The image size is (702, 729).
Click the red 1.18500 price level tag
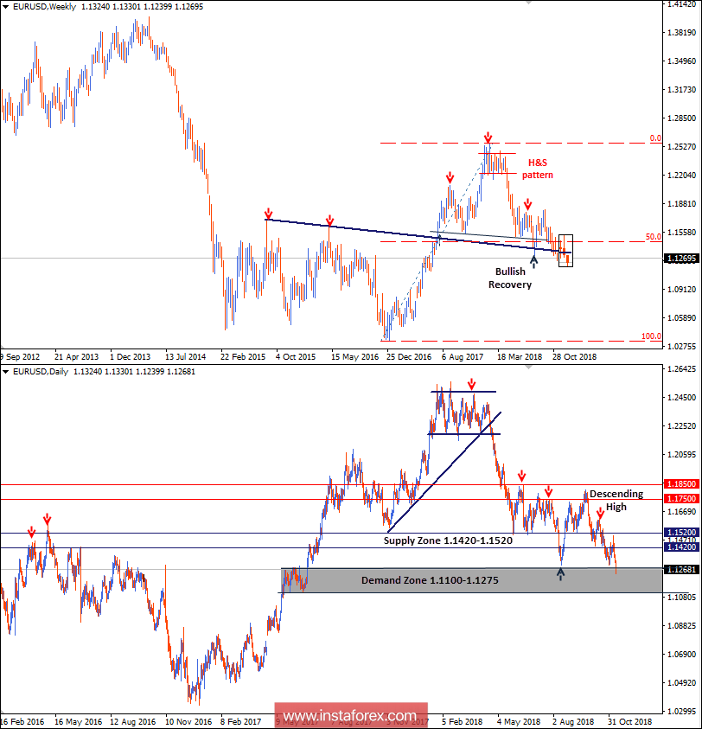click(682, 484)
